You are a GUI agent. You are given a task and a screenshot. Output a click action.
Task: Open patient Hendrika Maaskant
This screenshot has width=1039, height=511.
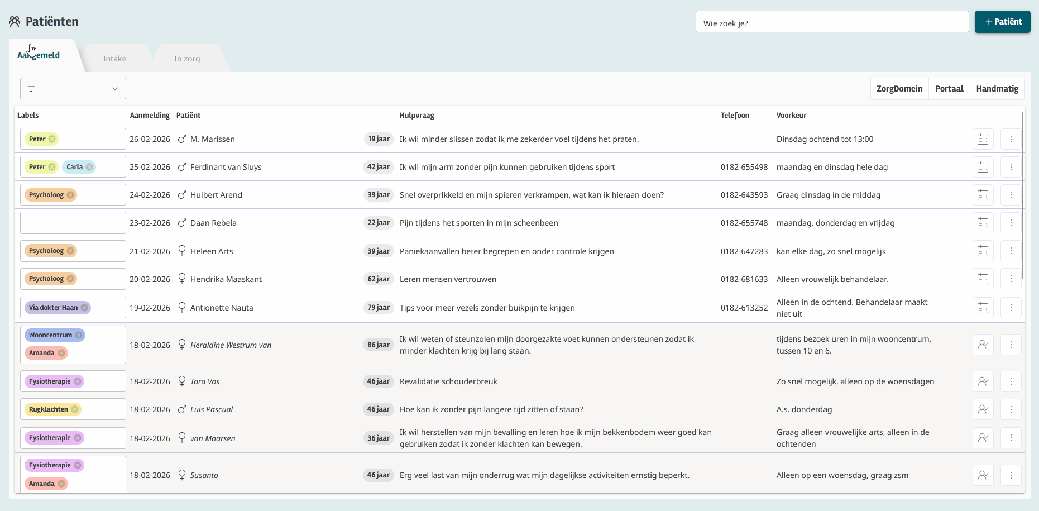(x=226, y=279)
